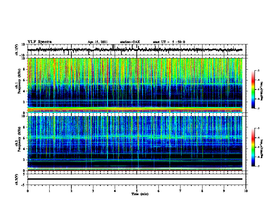Click inside the ch.2 spectrogram panel

(x=135, y=143)
